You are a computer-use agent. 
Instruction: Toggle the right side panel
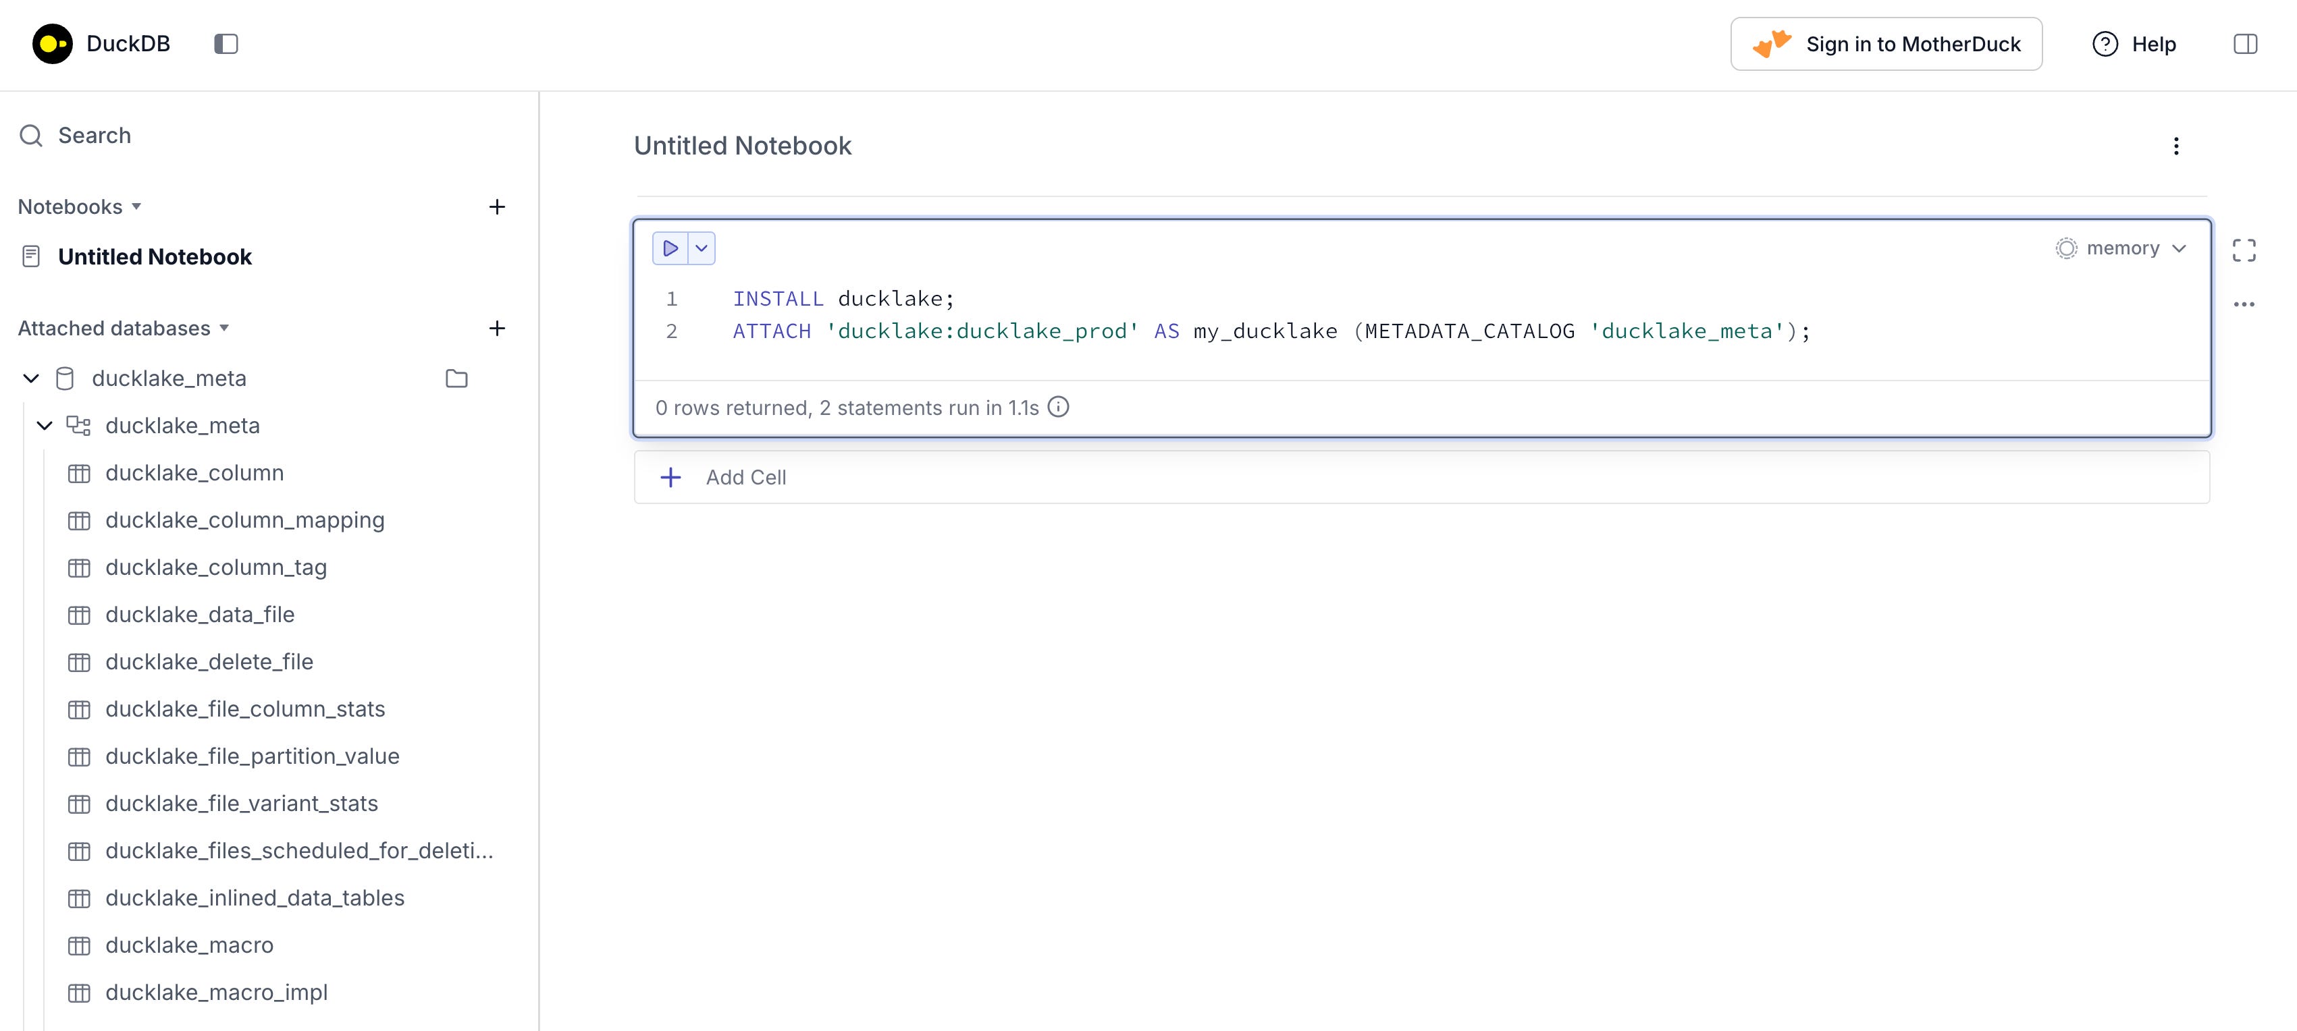2245,44
